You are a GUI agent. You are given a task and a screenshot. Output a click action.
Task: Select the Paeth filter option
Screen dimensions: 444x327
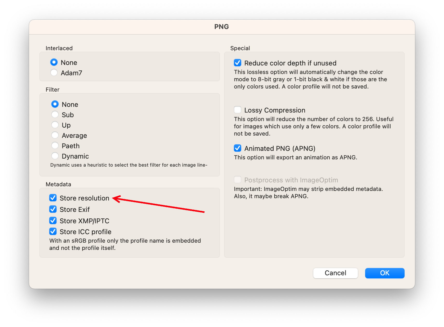pos(55,146)
